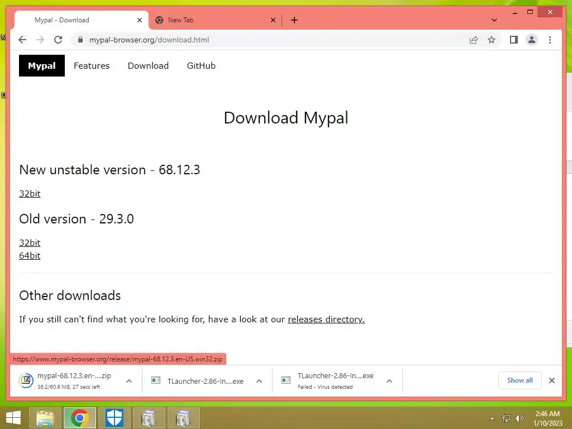Open the second installer taskbar icon

pos(183,418)
